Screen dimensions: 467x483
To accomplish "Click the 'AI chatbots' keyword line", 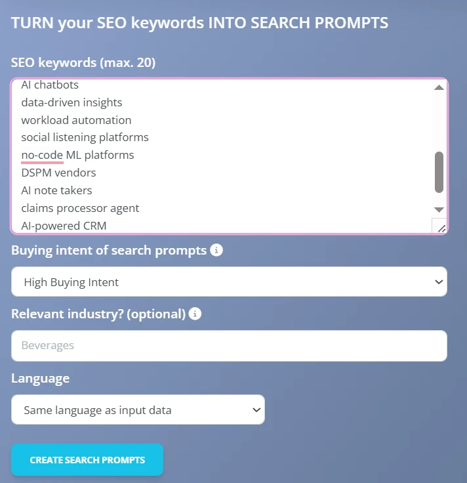I will 50,85.
